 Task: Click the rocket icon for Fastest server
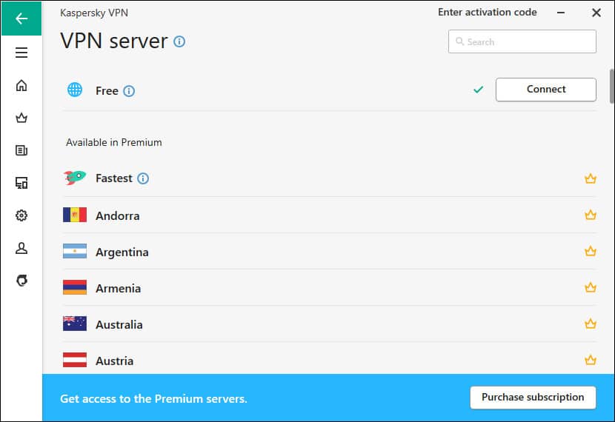click(75, 178)
